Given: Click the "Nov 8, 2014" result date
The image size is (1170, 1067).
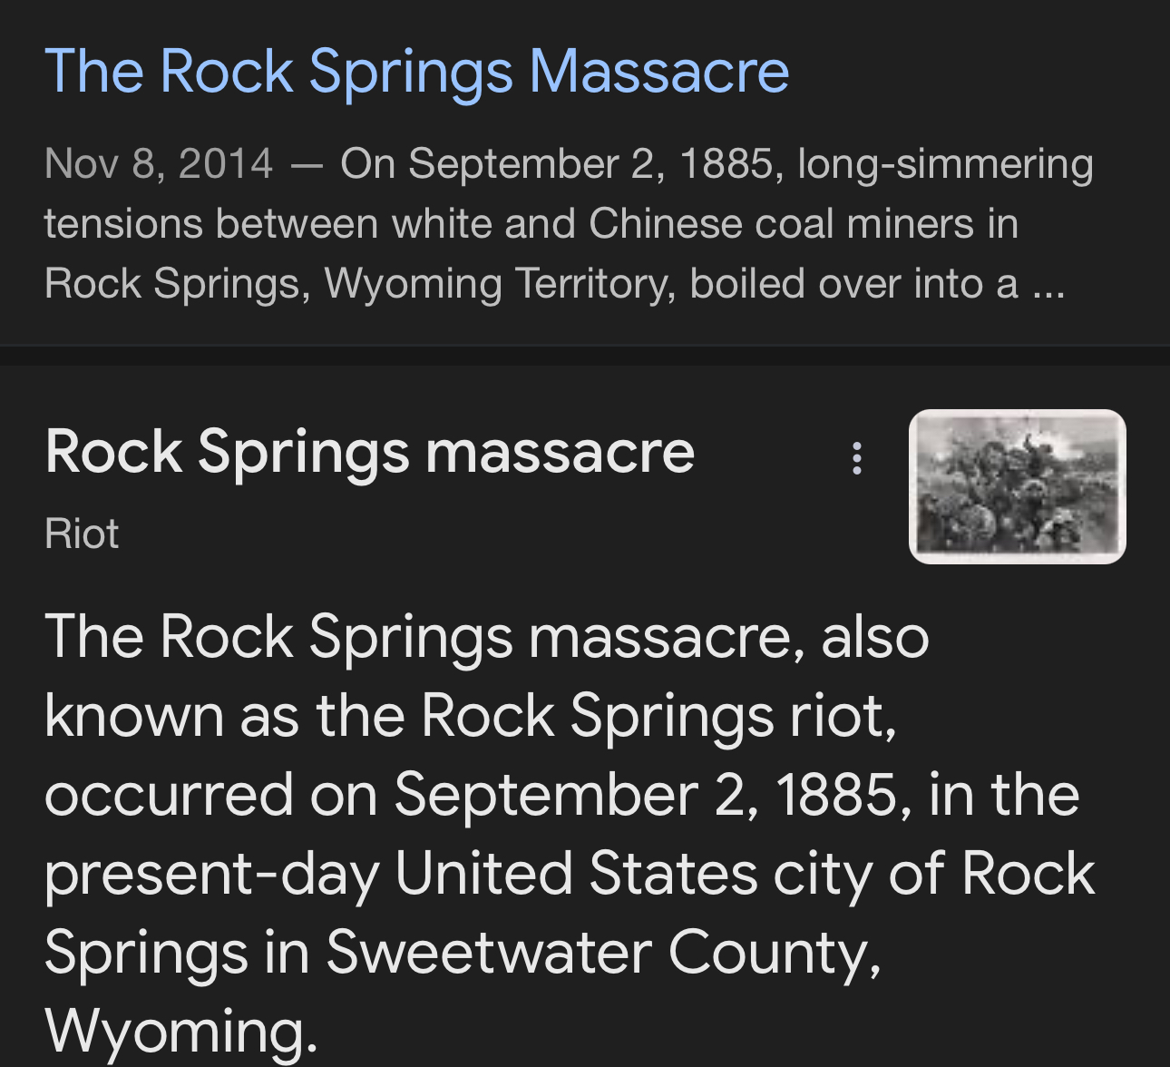Looking at the screenshot, I should point(158,164).
